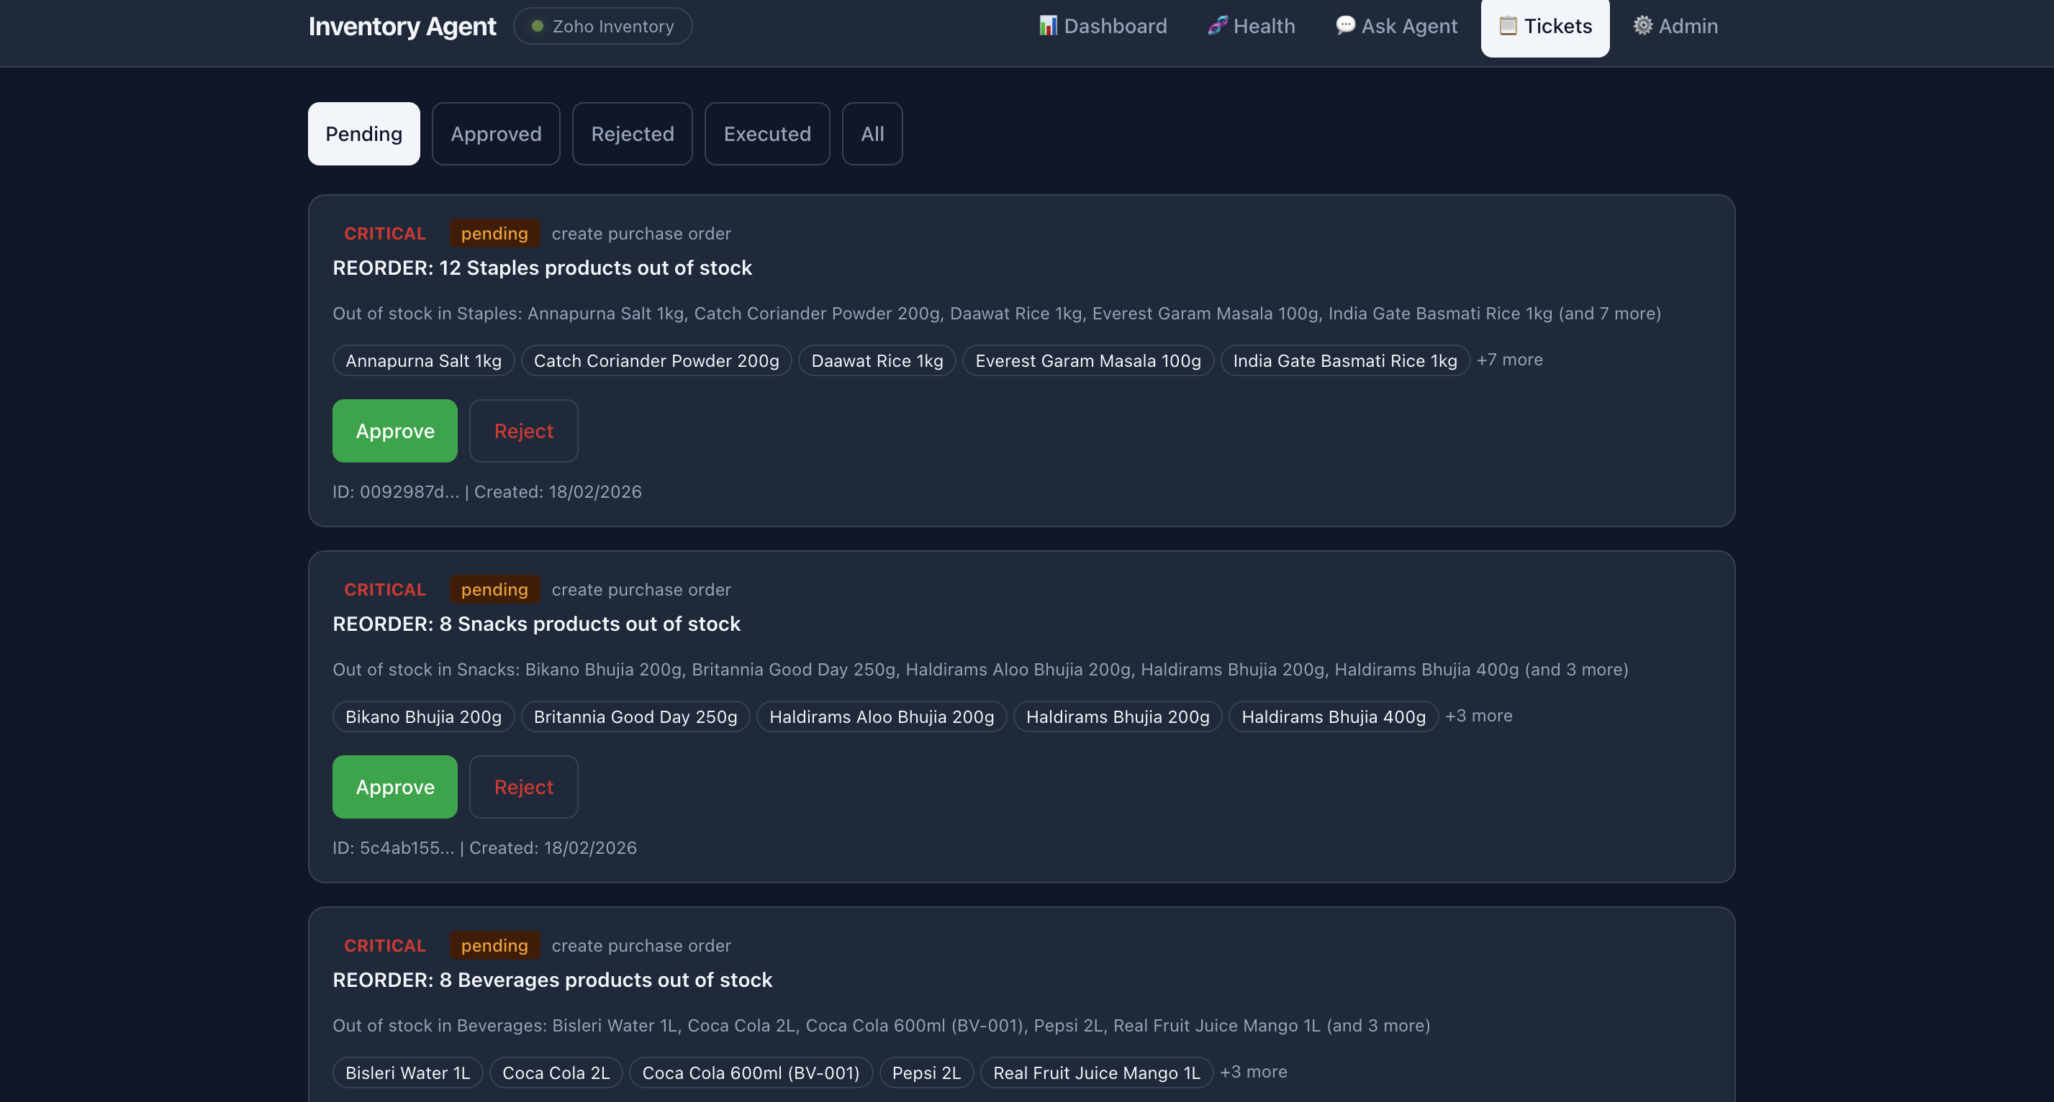Show the +3 more Beverages items
The width and height of the screenshot is (2054, 1102).
pos(1254,1072)
